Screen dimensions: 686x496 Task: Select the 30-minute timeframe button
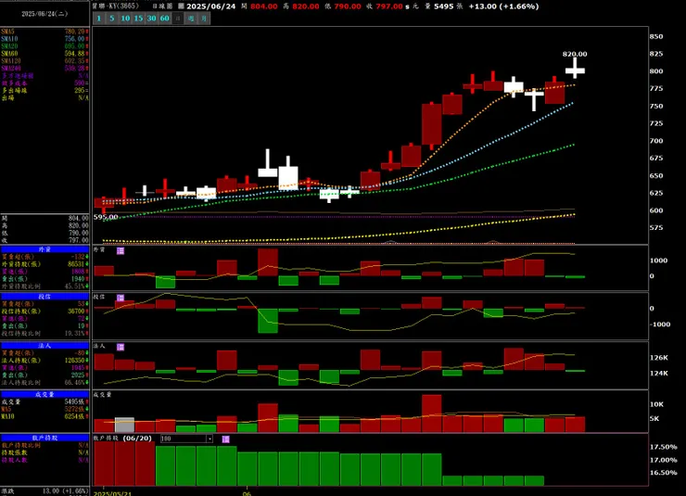151,19
